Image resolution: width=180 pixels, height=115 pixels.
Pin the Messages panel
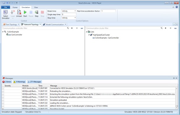coord(174,78)
